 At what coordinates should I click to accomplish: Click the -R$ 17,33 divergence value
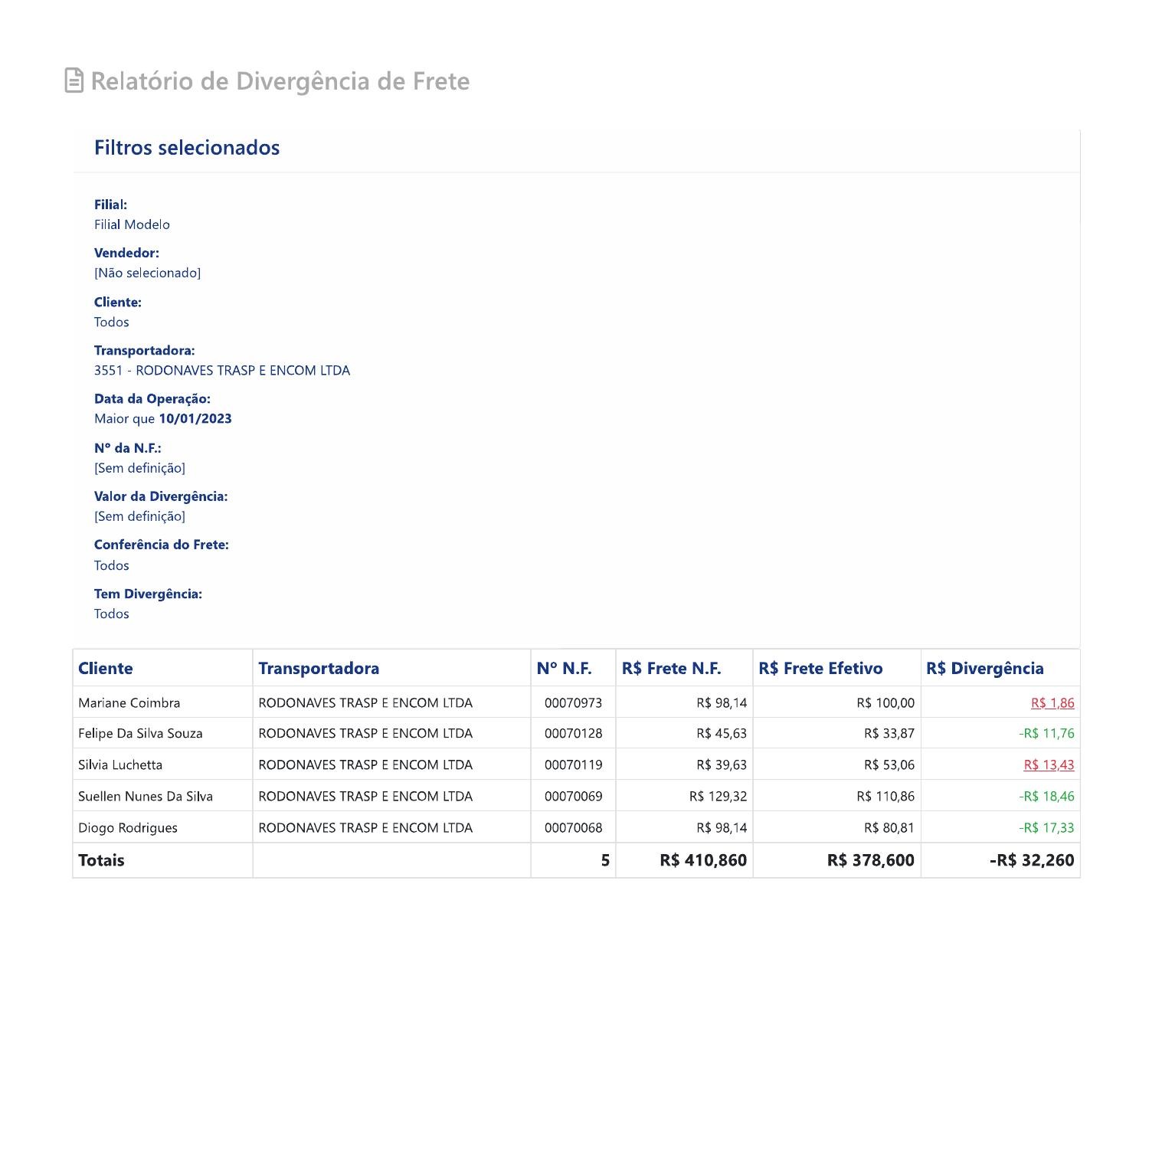[x=1046, y=827]
